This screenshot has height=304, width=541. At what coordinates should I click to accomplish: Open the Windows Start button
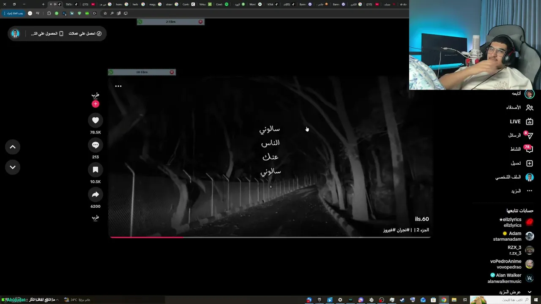tap(536, 300)
